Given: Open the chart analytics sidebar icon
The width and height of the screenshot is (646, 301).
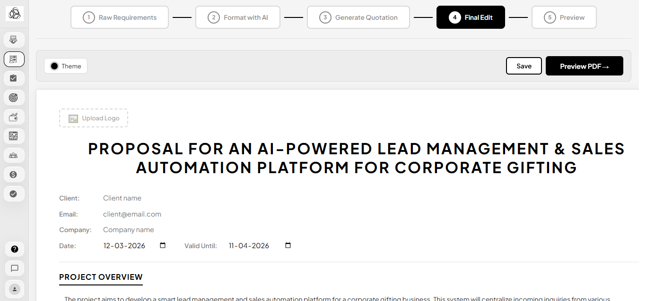Looking at the screenshot, I should 14,136.
